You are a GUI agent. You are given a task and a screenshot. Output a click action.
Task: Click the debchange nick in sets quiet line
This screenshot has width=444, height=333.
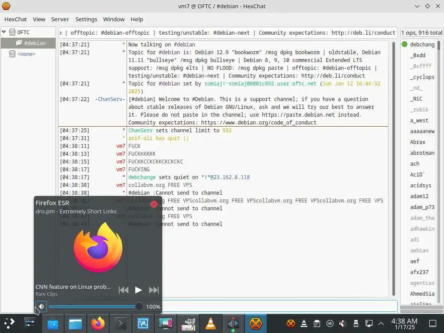coord(142,177)
